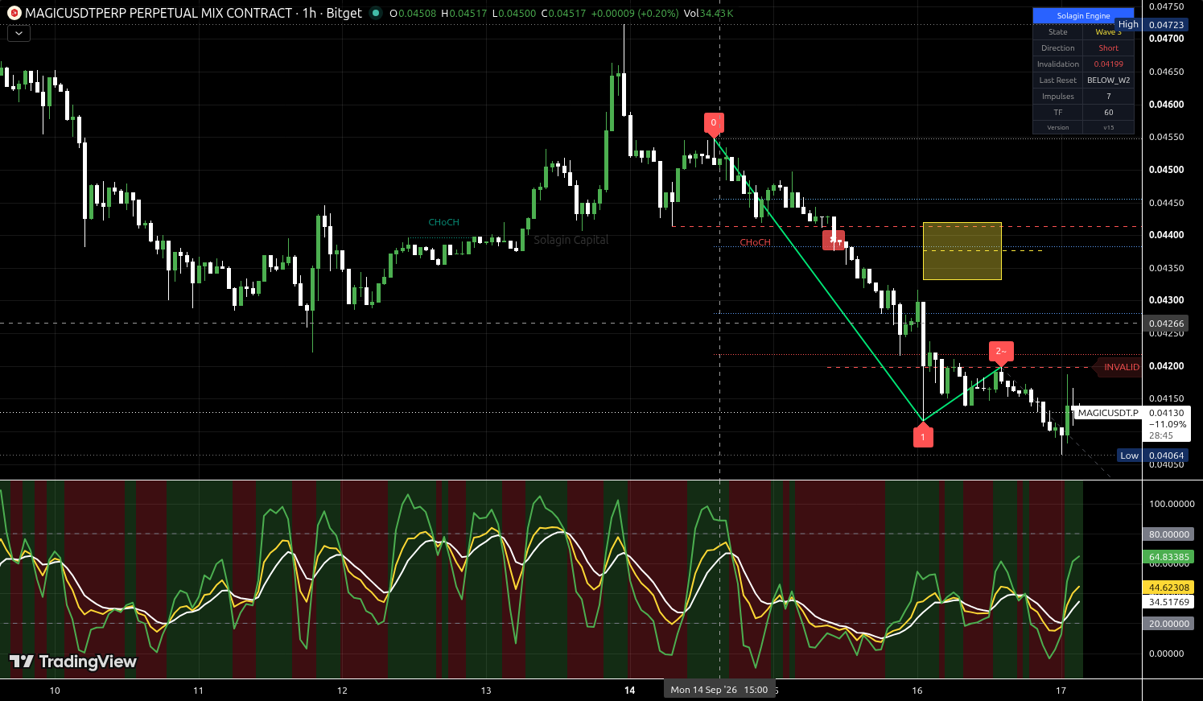Screen dimensions: 1203x701
Task: Click the v15 version cell
Action: click(1108, 127)
